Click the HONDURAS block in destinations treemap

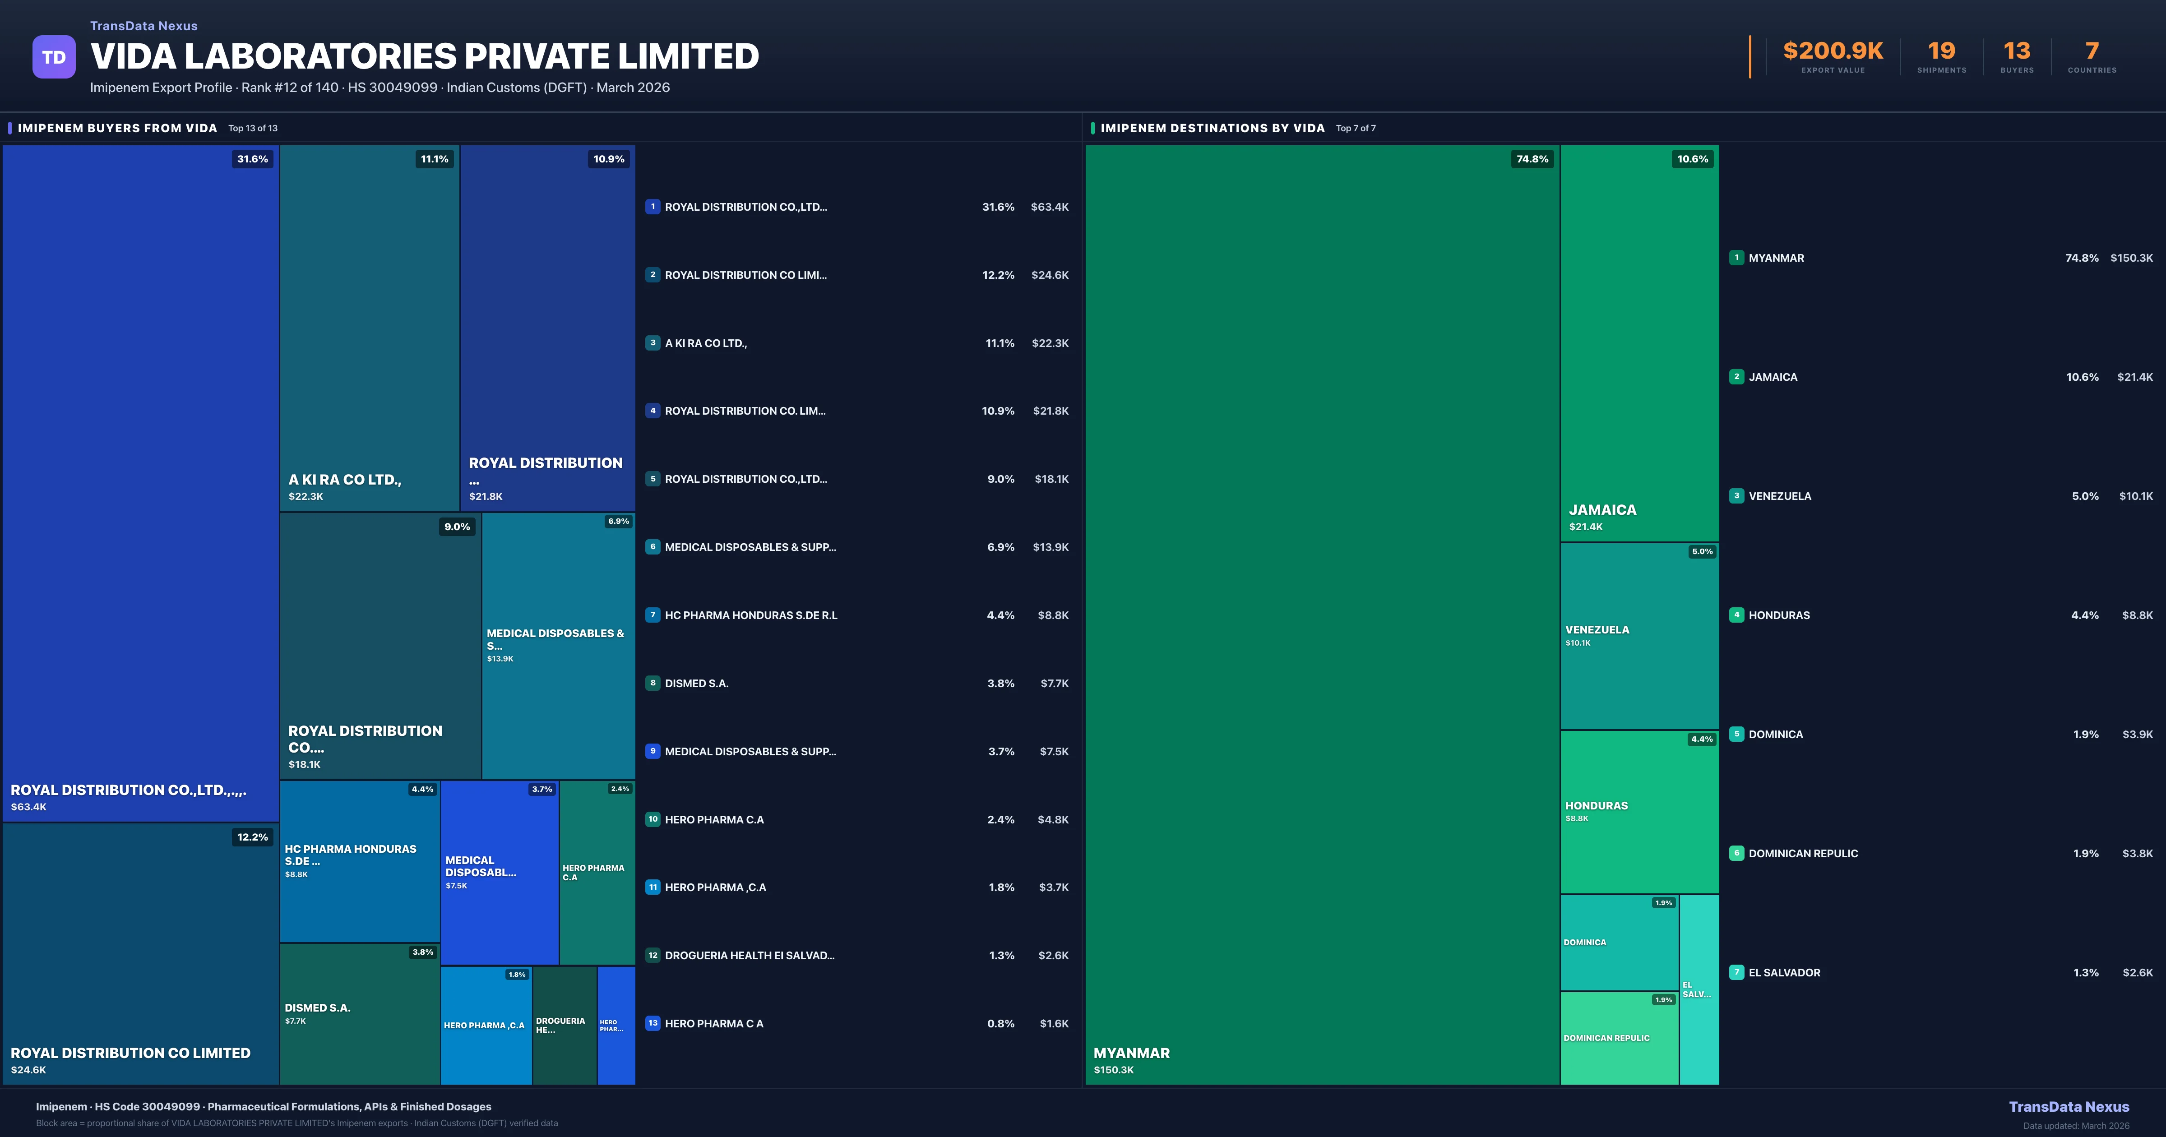pyautogui.click(x=1639, y=812)
